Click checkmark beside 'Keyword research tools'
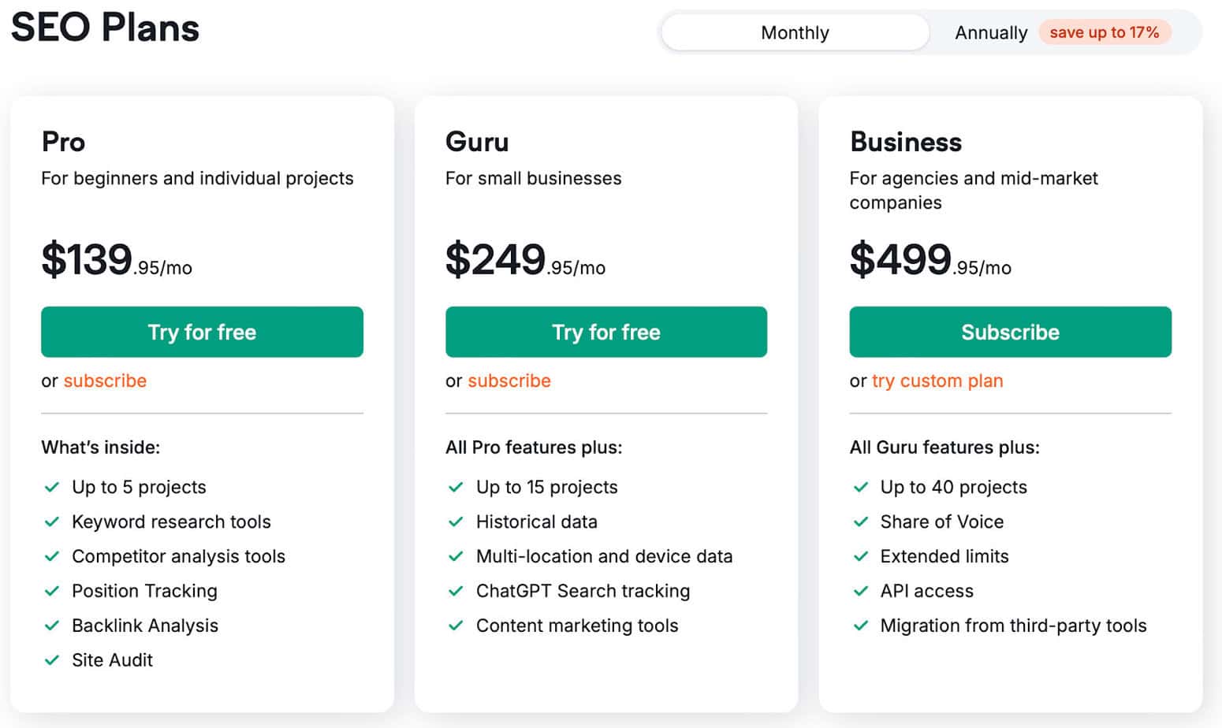 pos(52,522)
